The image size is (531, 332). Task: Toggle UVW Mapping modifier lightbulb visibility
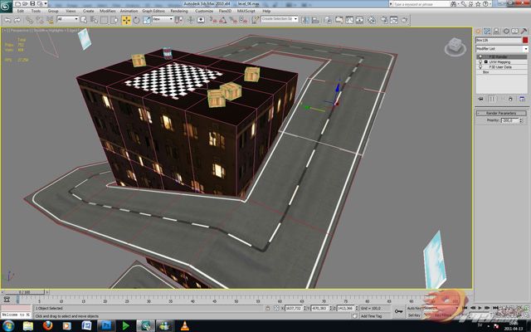[x=479, y=62]
